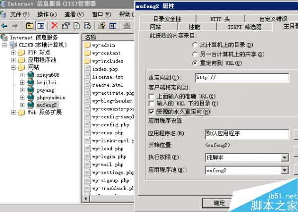298x212 pixels.
Task: Open the 文件(F) menu
Action: (x=19, y=14)
